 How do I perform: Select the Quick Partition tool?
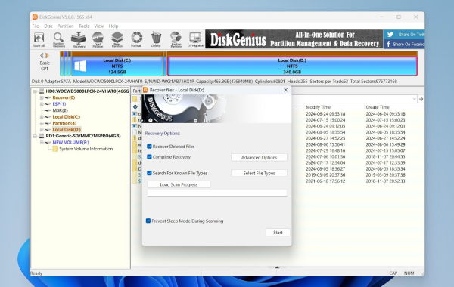tap(98, 39)
